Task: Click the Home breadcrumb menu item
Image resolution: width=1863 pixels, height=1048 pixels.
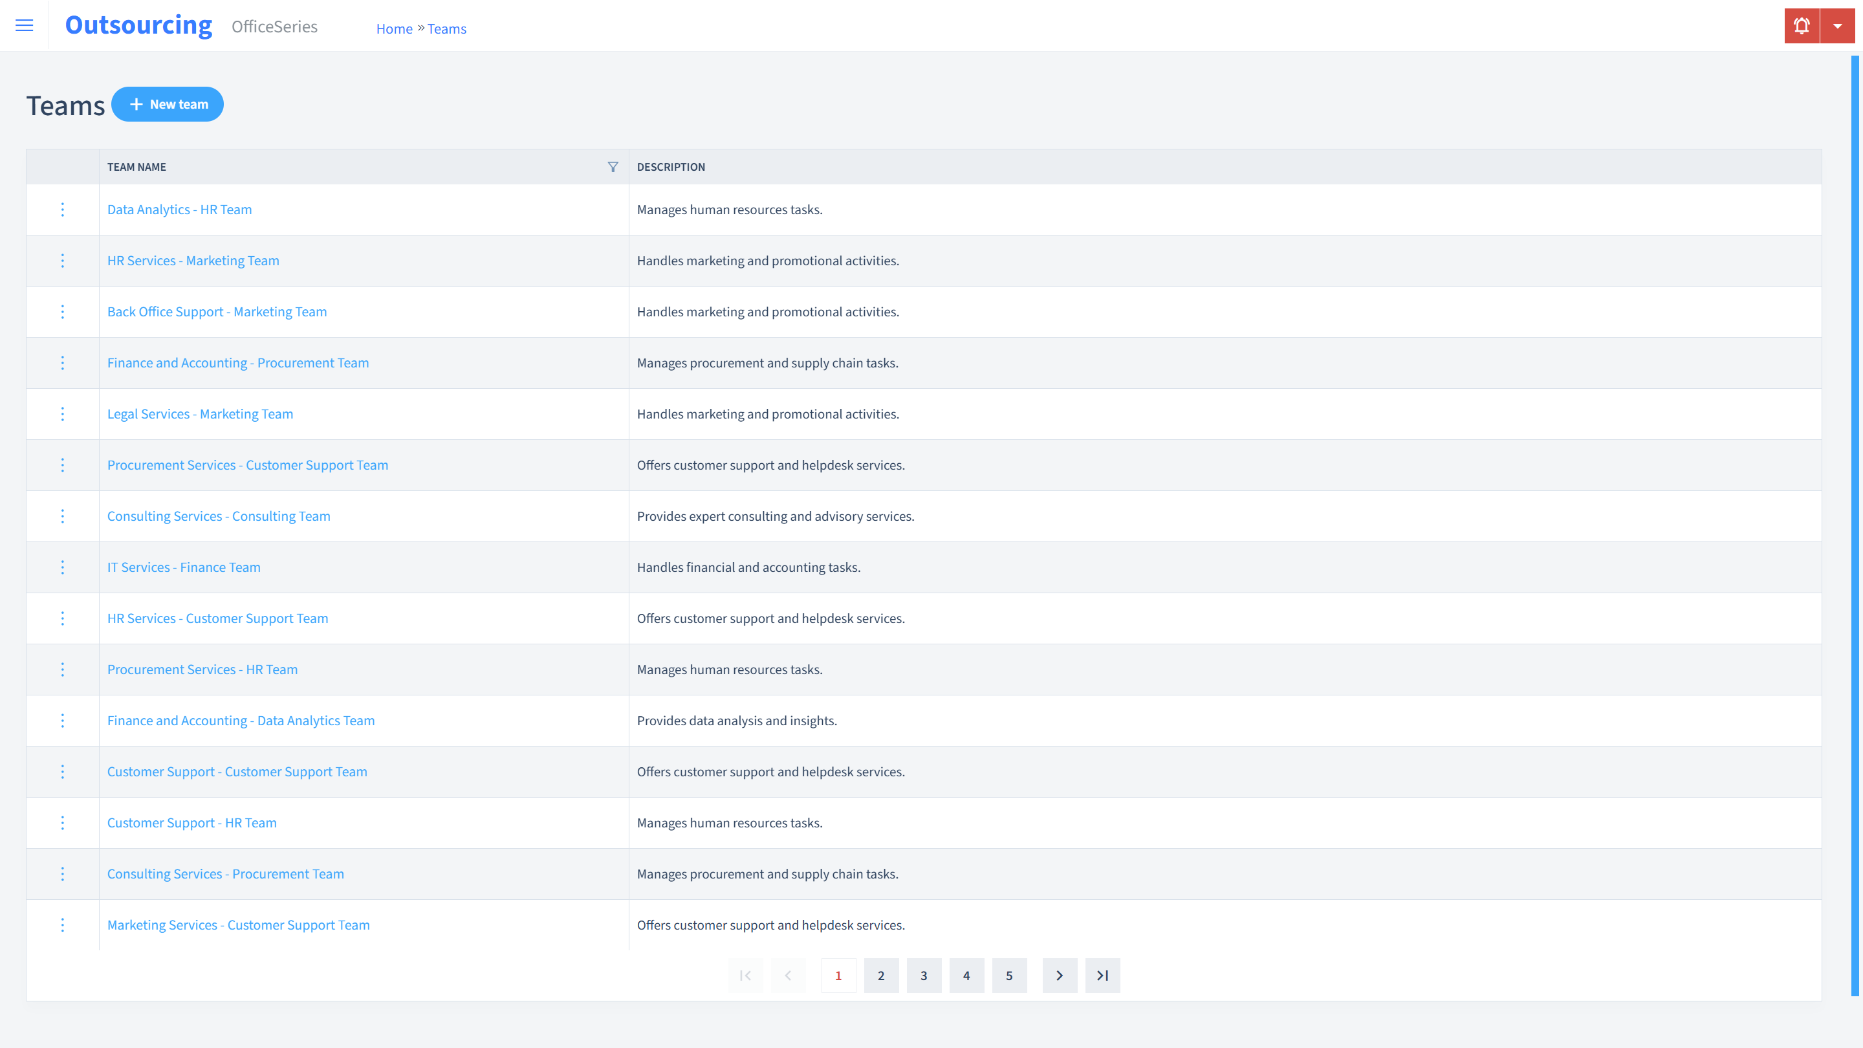Action: pos(393,28)
